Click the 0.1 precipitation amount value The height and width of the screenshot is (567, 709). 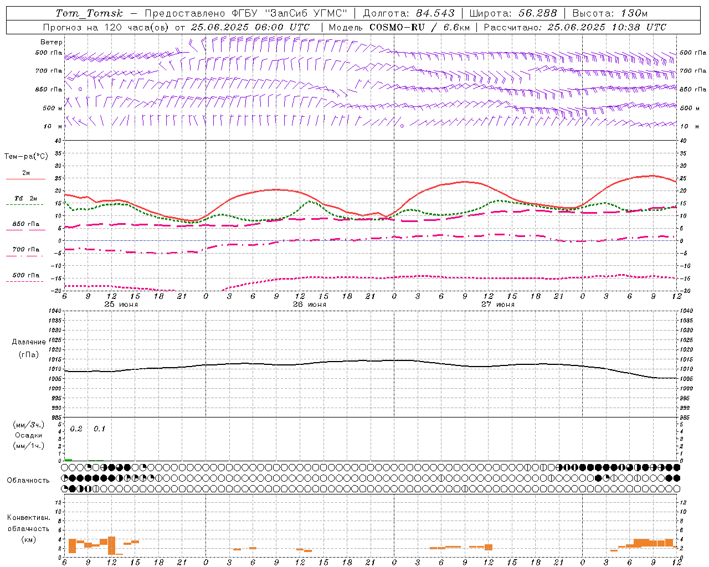tap(99, 429)
